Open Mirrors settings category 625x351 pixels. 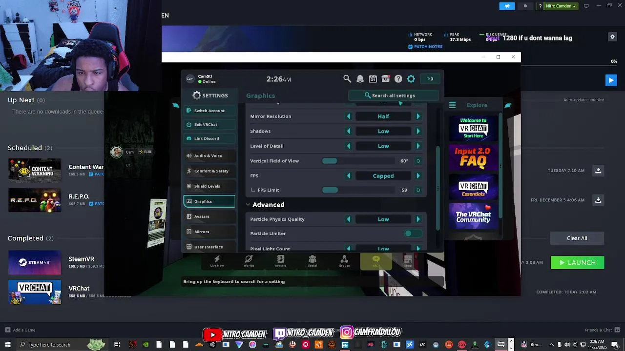pos(209,232)
